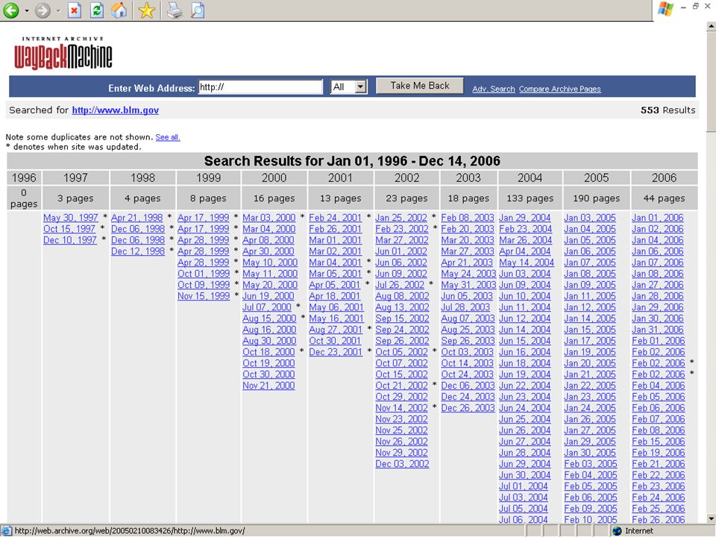This screenshot has height=537, width=716.
Task: Click the 190 pages count cell
Action: (597, 198)
